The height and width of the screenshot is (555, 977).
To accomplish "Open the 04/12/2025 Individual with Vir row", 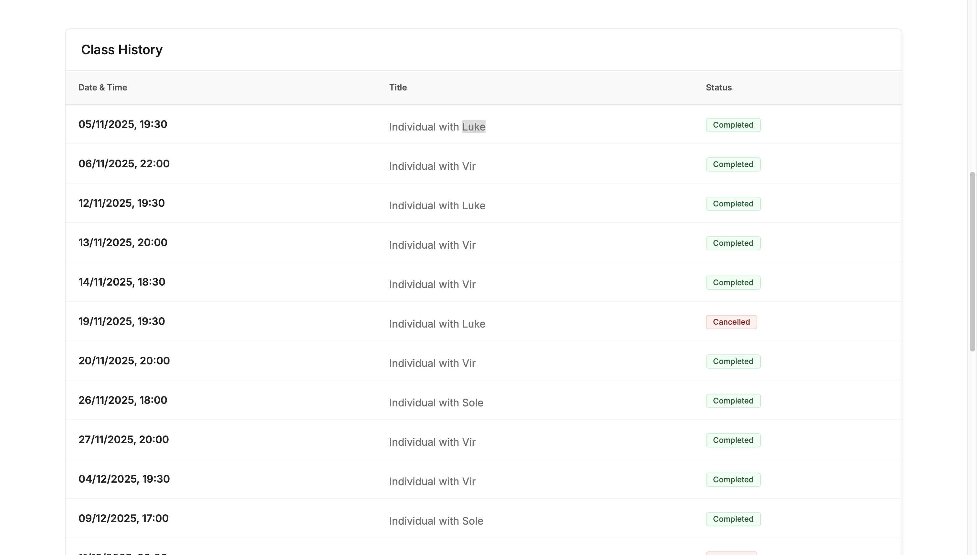I will tap(432, 481).
